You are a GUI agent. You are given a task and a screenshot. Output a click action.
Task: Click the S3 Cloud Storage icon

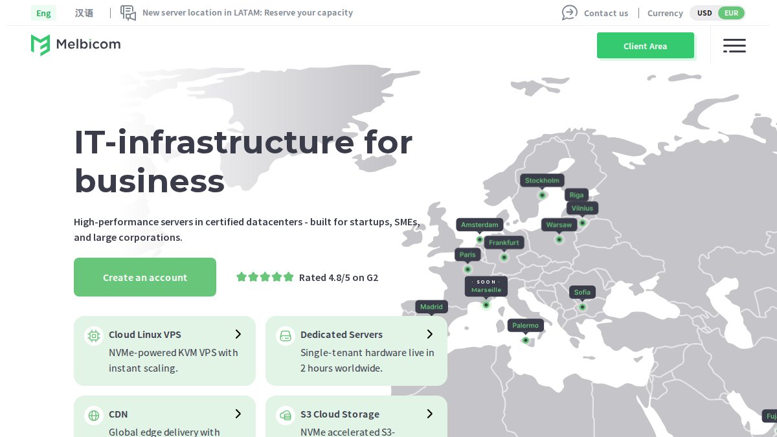(x=286, y=415)
